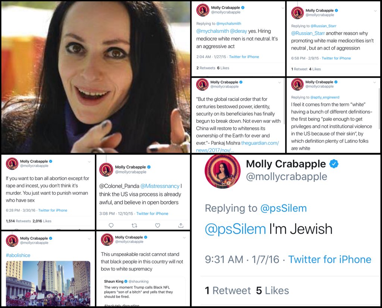Open dropdown chevron on abortion tweet
This screenshot has width=382, height=308.
tap(90, 162)
